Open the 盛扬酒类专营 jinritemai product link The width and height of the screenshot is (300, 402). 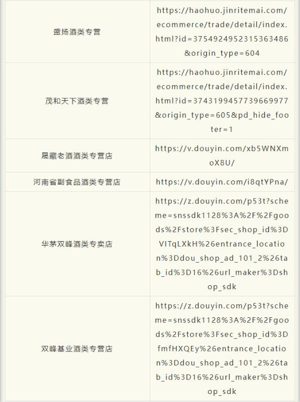(221, 32)
